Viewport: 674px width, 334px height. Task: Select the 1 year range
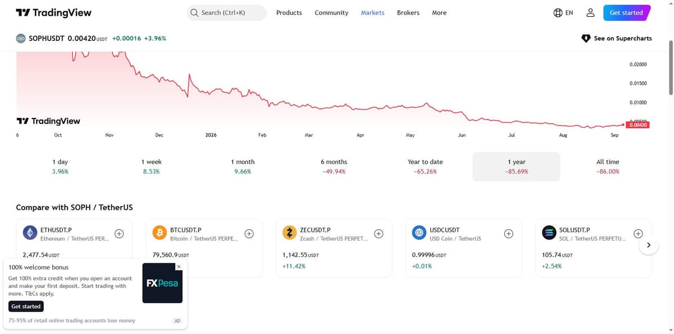click(516, 166)
